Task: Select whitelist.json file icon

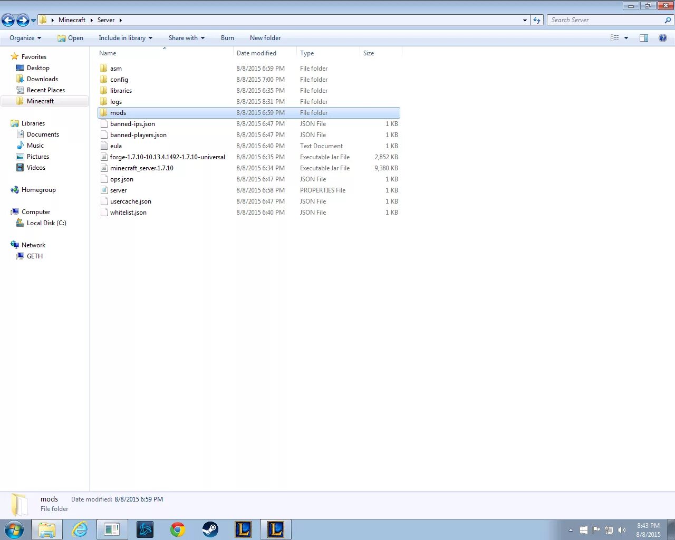Action: click(x=104, y=213)
